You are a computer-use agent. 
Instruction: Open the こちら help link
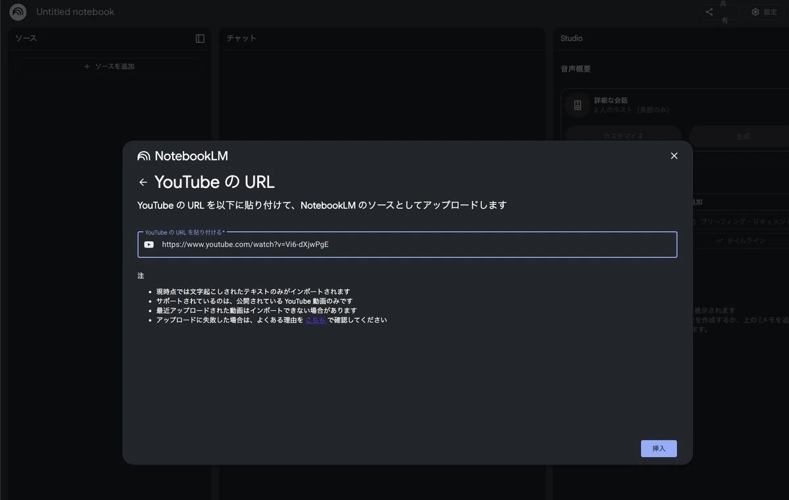point(316,320)
